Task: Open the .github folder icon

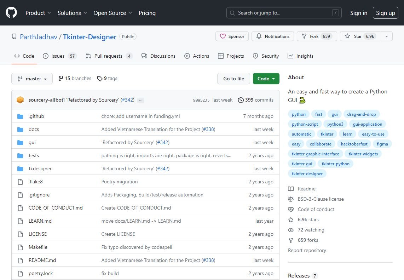Action: (x=20, y=116)
